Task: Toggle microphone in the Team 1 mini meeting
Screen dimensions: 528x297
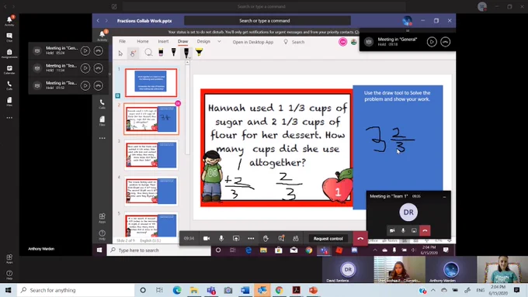Action: point(403,231)
